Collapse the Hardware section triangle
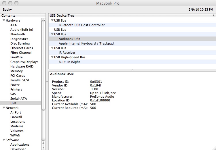 [x=4, y=20]
